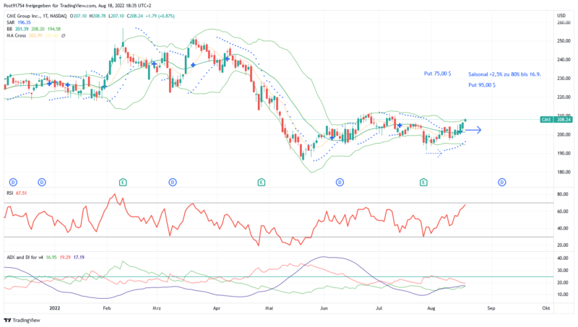Click the earnings E marker near August

pyautogui.click(x=422, y=182)
